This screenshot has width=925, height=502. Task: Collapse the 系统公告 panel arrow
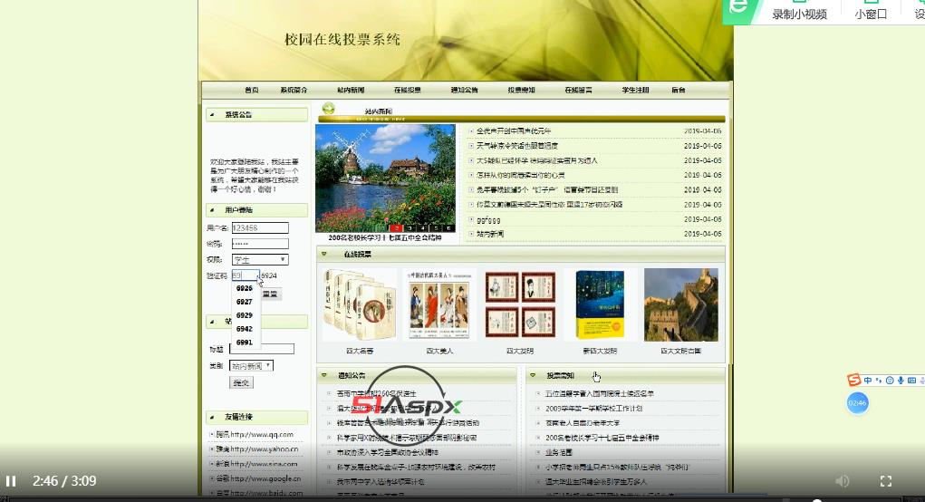pyautogui.click(x=212, y=114)
